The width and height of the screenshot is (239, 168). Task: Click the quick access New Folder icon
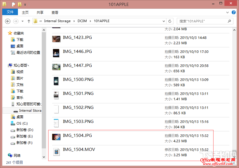[20, 4]
